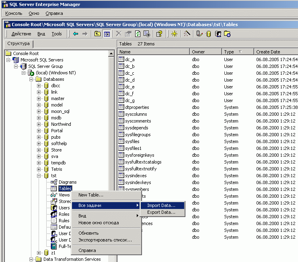Select the moon_sql database
This screenshot has height=262, width=298.
[60, 111]
